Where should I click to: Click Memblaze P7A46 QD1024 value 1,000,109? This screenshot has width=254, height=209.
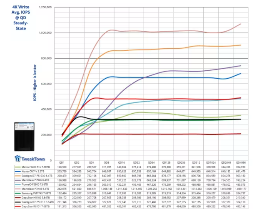211,189
